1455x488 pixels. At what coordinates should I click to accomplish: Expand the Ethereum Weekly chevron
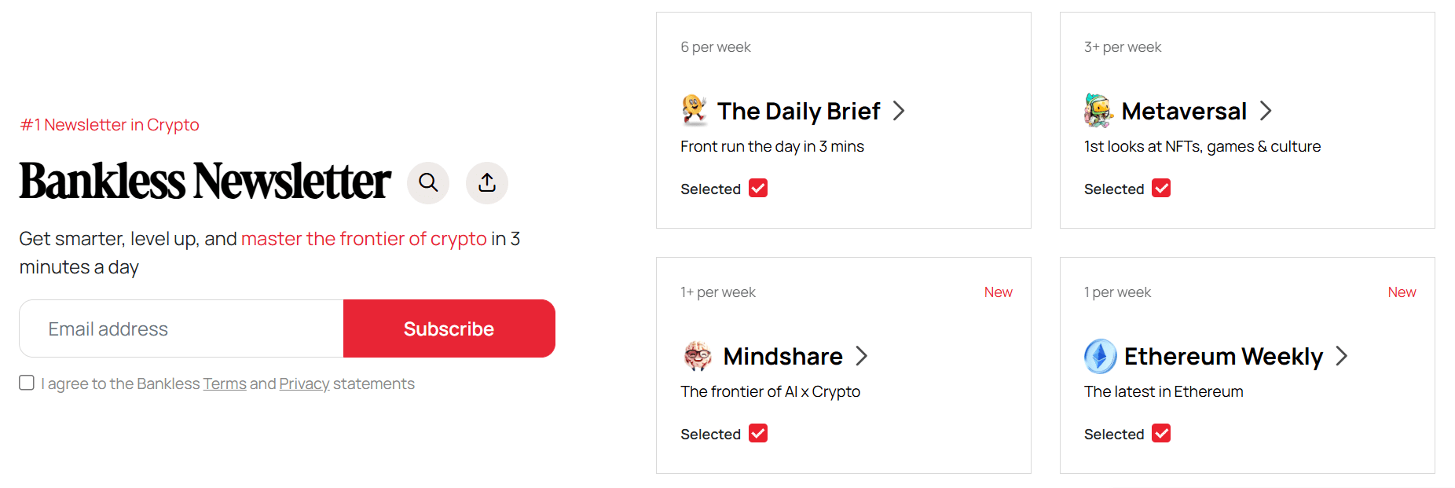[x=1342, y=356]
